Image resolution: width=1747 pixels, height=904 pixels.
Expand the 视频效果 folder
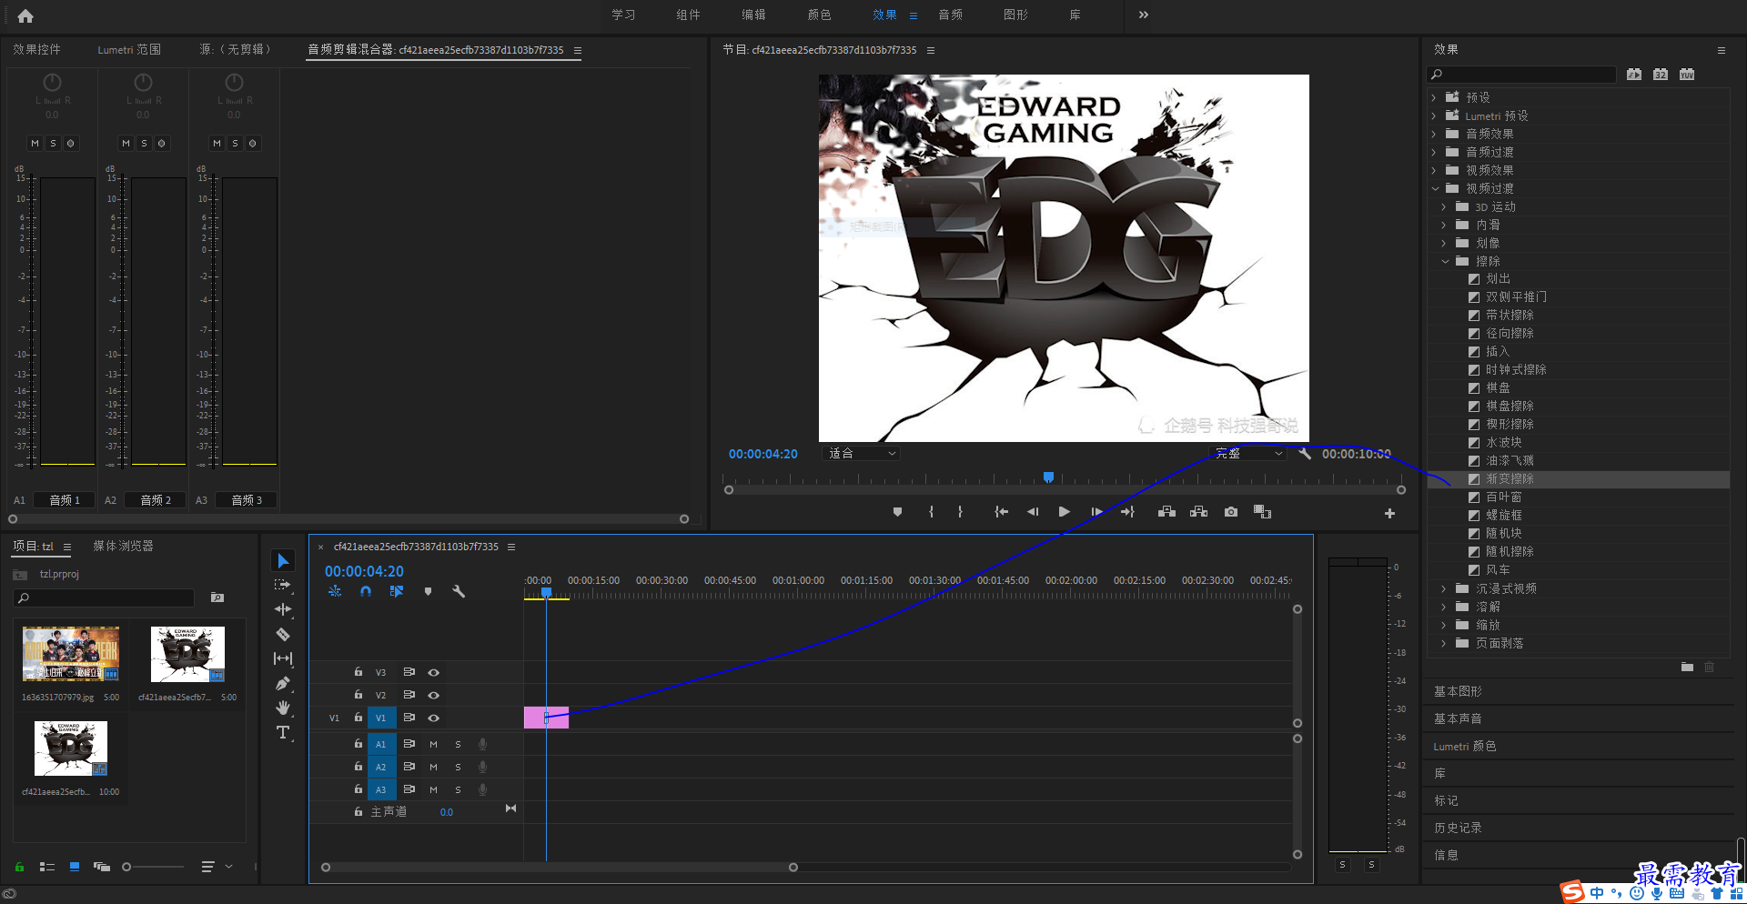coord(1435,170)
